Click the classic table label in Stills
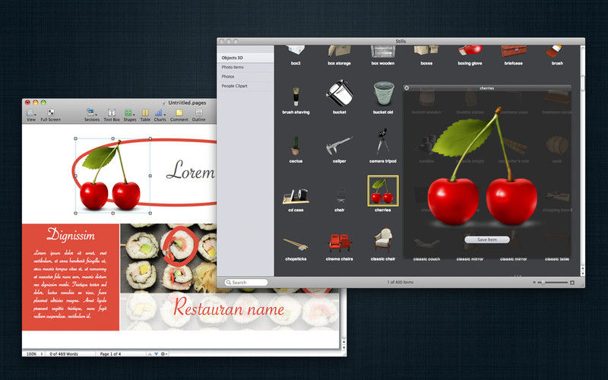 pyautogui.click(x=557, y=259)
